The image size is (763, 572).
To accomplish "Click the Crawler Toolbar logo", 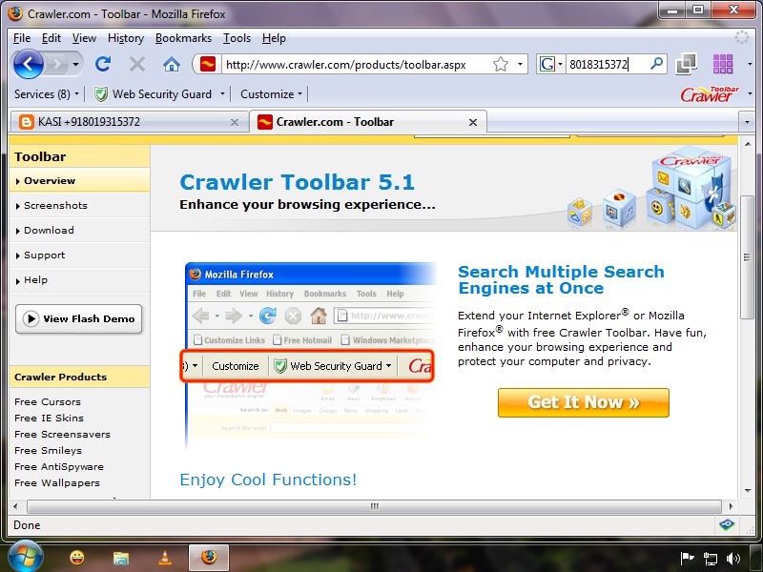I will 710,93.
